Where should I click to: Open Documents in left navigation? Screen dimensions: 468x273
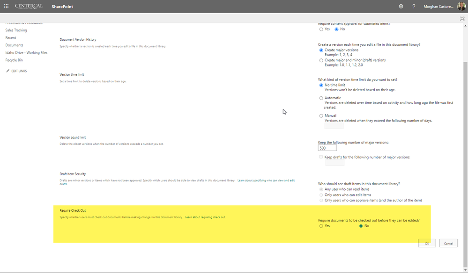tap(14, 45)
